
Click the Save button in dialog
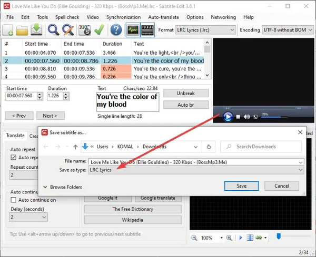click(x=241, y=186)
